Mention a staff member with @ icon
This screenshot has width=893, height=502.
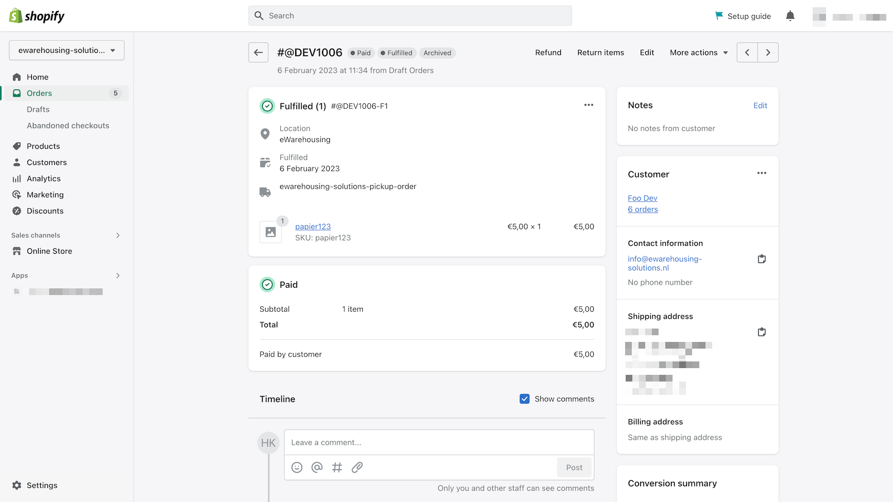pyautogui.click(x=317, y=467)
